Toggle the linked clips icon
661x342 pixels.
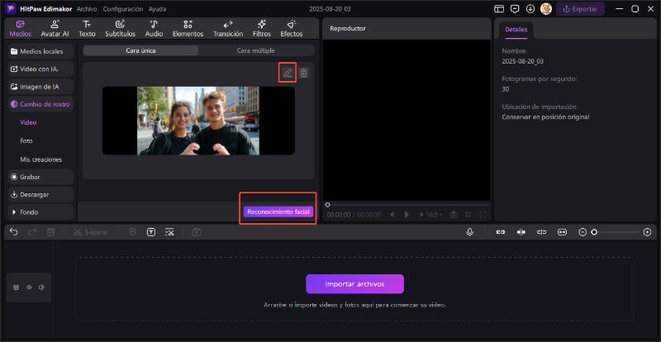pyautogui.click(x=501, y=232)
